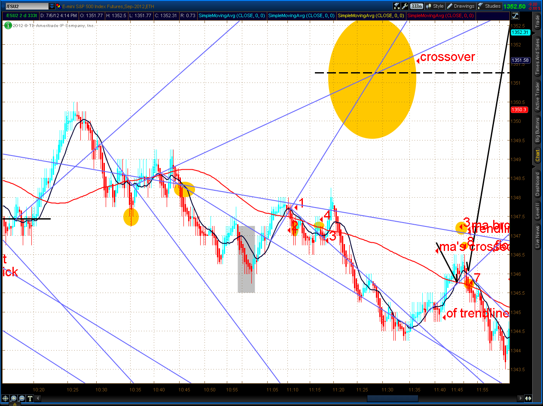Open the Big Buttons sidebar tab

(x=537, y=130)
